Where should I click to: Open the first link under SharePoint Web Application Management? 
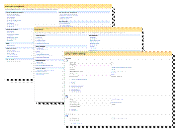tap(13, 14)
